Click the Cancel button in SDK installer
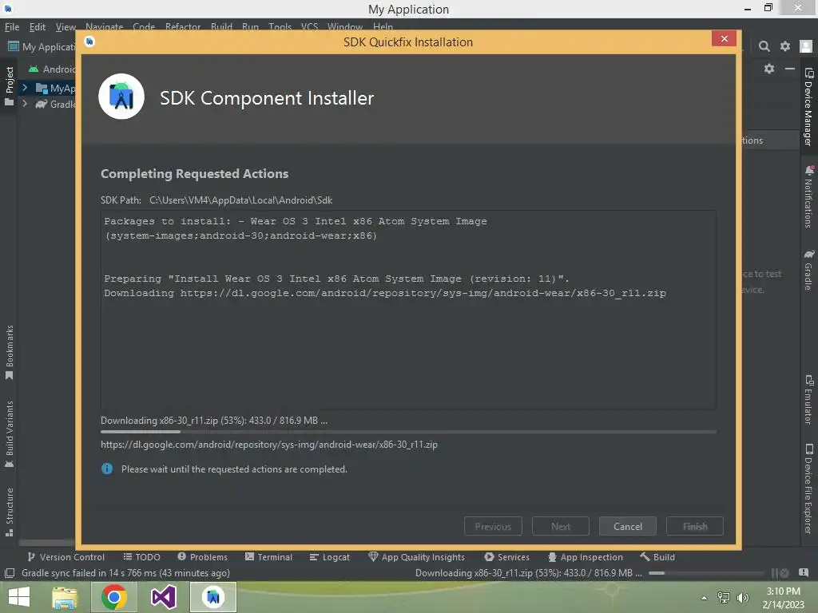818x613 pixels. [628, 526]
